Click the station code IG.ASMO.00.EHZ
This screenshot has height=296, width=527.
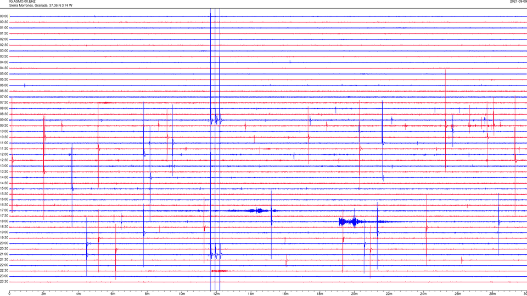pyautogui.click(x=22, y=1)
